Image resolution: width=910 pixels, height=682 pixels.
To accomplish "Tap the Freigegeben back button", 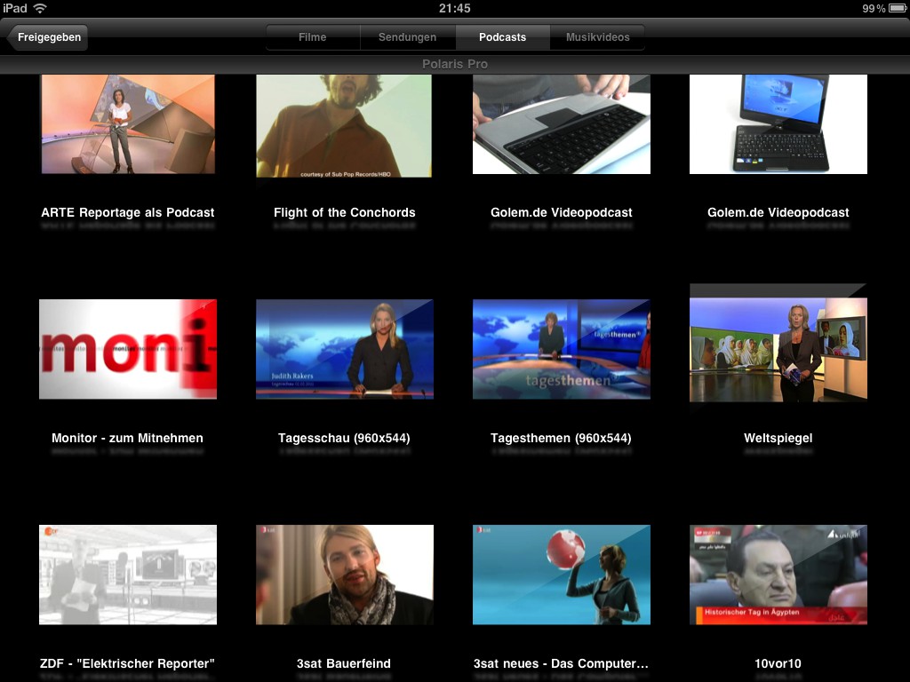I will (48, 37).
